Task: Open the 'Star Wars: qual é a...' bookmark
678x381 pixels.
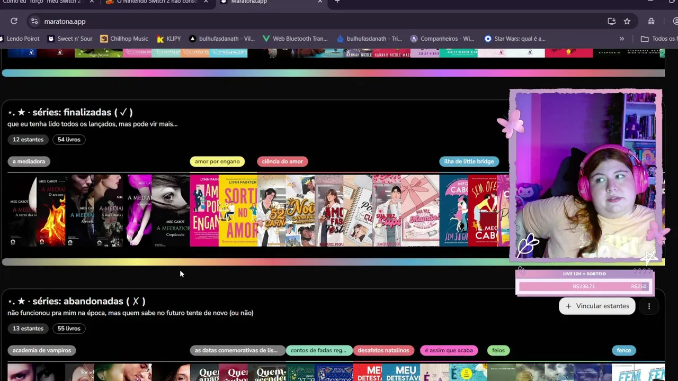Action: click(515, 39)
